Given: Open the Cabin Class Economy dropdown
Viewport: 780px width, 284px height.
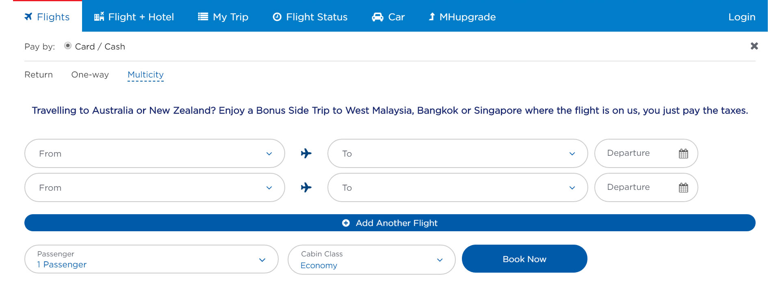Looking at the screenshot, I should tap(372, 260).
